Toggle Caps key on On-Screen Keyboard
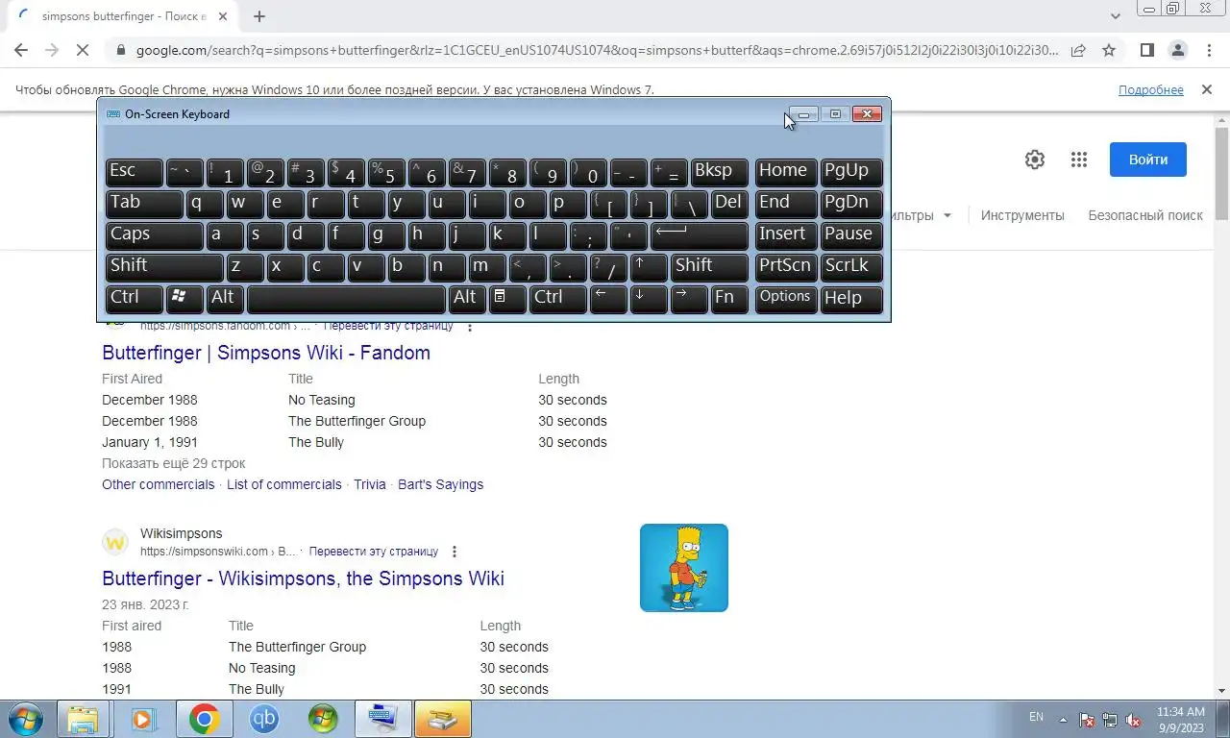Image resolution: width=1230 pixels, height=738 pixels. 154,234
